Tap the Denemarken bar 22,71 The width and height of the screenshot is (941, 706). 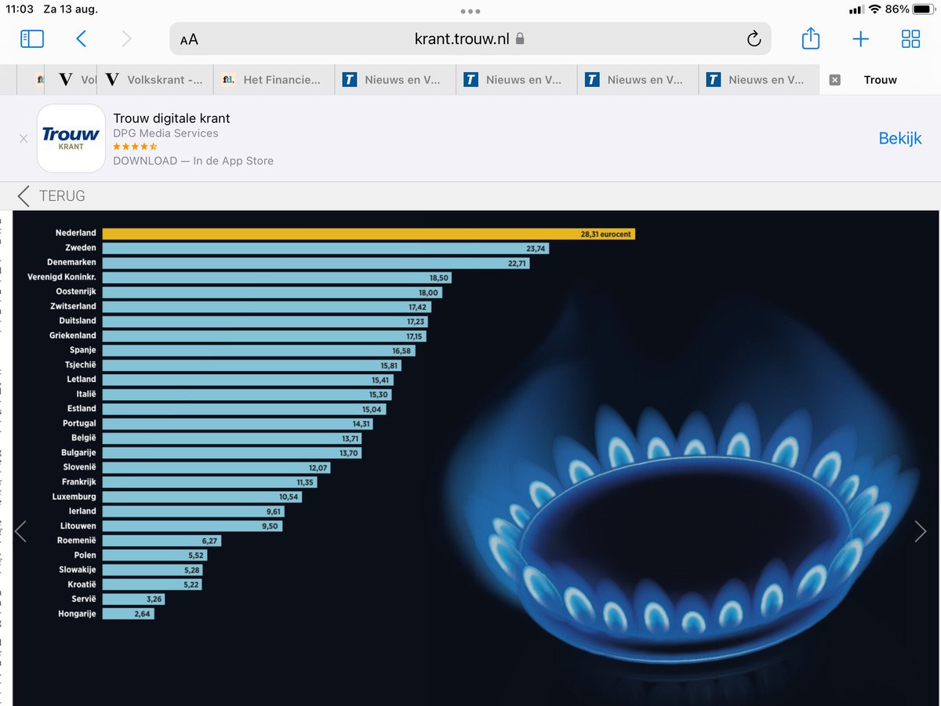coord(316,263)
